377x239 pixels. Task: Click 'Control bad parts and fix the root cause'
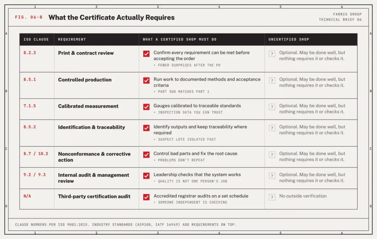coord(195,154)
